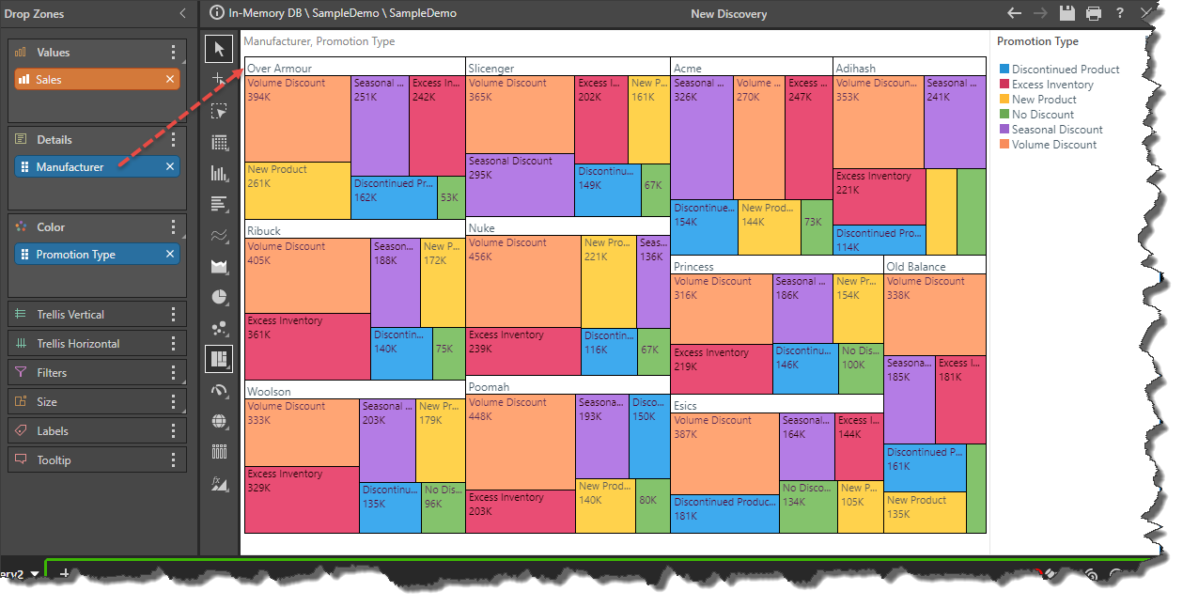Print the discovery with printer icon
Viewport: 1183px width, 607px height.
(1093, 13)
